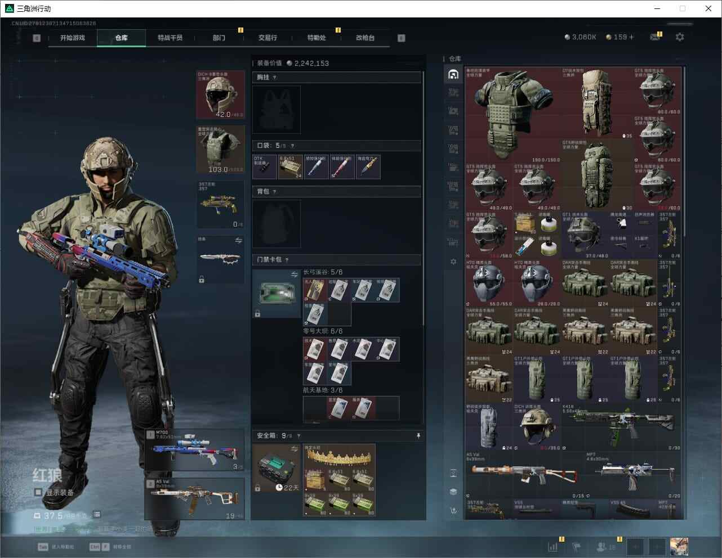Image resolution: width=722 pixels, height=558 pixels.
Task: Go to the 改枪台 tab
Action: pos(365,38)
